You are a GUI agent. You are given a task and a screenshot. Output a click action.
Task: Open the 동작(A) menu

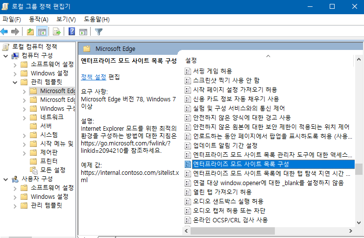[x=39, y=20]
